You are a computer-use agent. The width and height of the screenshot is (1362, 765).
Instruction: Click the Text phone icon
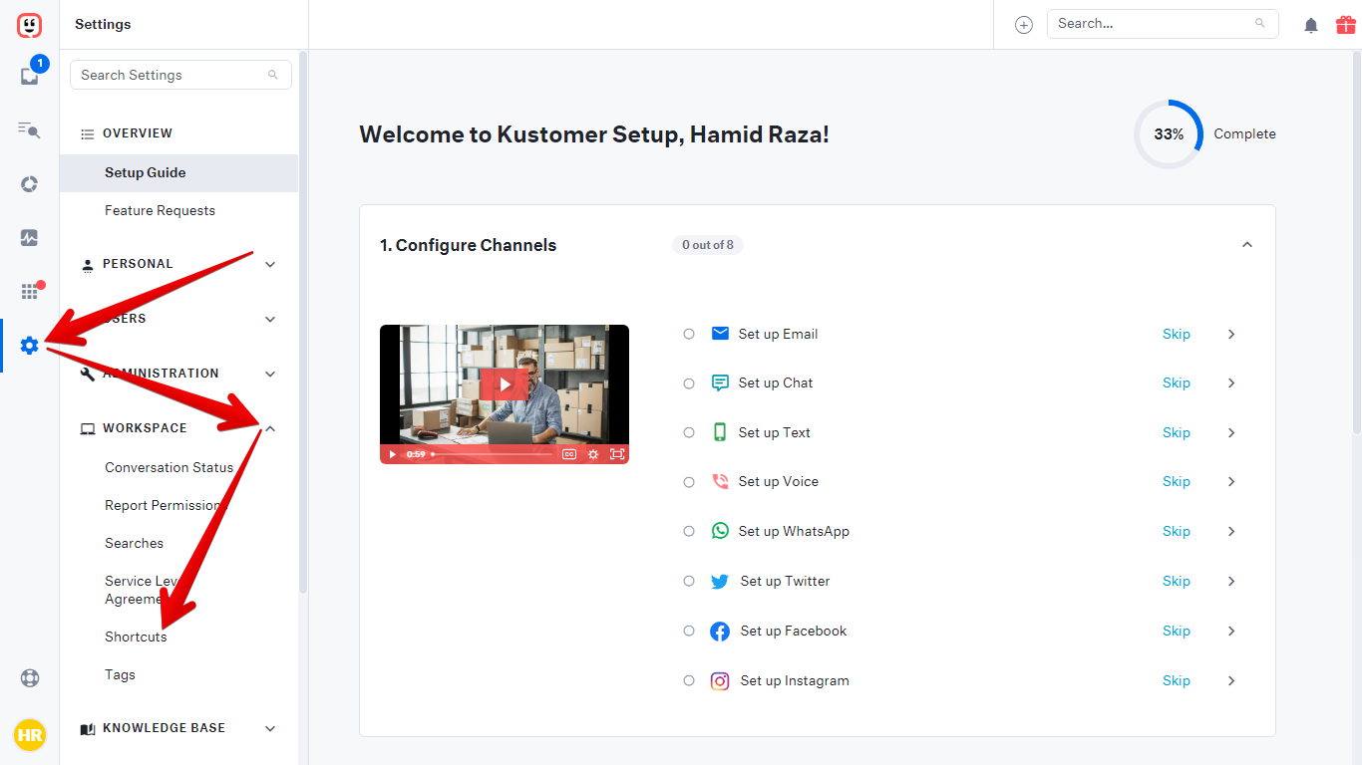pos(720,432)
